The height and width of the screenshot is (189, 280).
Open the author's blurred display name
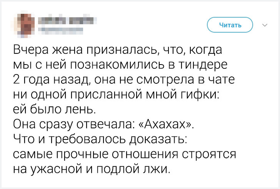point(67,20)
